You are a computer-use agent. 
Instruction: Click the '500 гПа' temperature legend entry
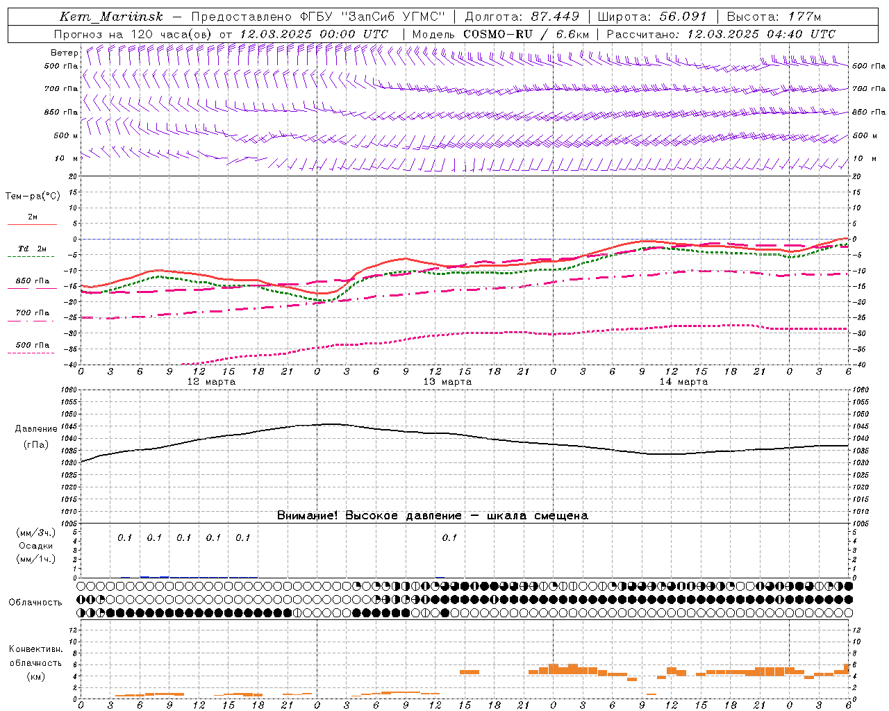pos(33,345)
